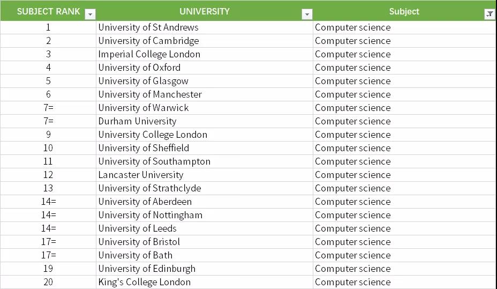497x289 pixels.
Task: Select Computer science cell in Bath row
Action: pos(353,255)
